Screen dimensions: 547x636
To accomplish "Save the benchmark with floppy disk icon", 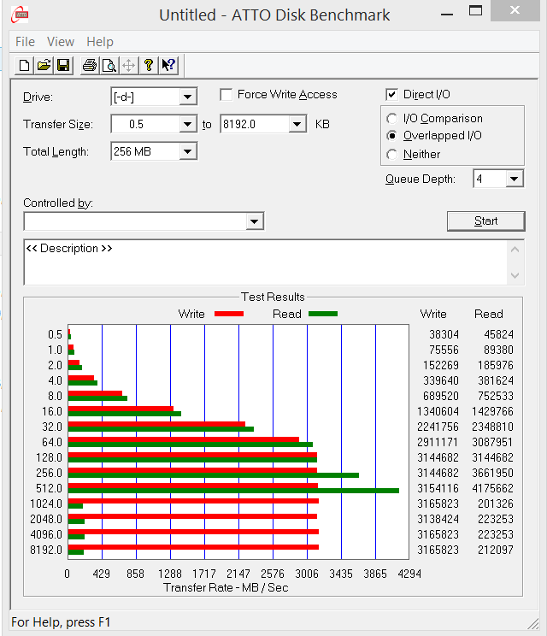I will (62, 65).
